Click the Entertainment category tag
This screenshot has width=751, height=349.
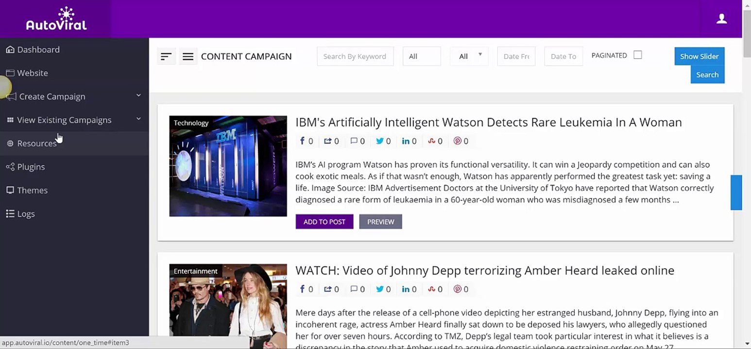196,271
